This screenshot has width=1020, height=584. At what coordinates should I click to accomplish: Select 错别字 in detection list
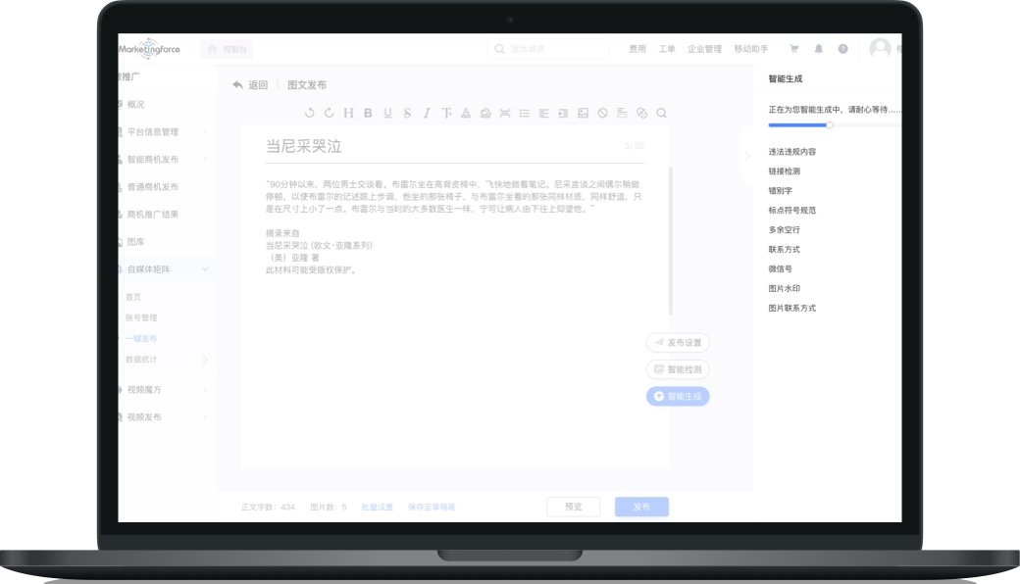click(x=780, y=191)
